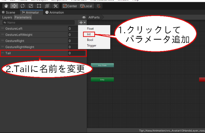Grab the GestureLeftWeight row reorder handle
The width and height of the screenshot is (205, 133).
point(3,35)
